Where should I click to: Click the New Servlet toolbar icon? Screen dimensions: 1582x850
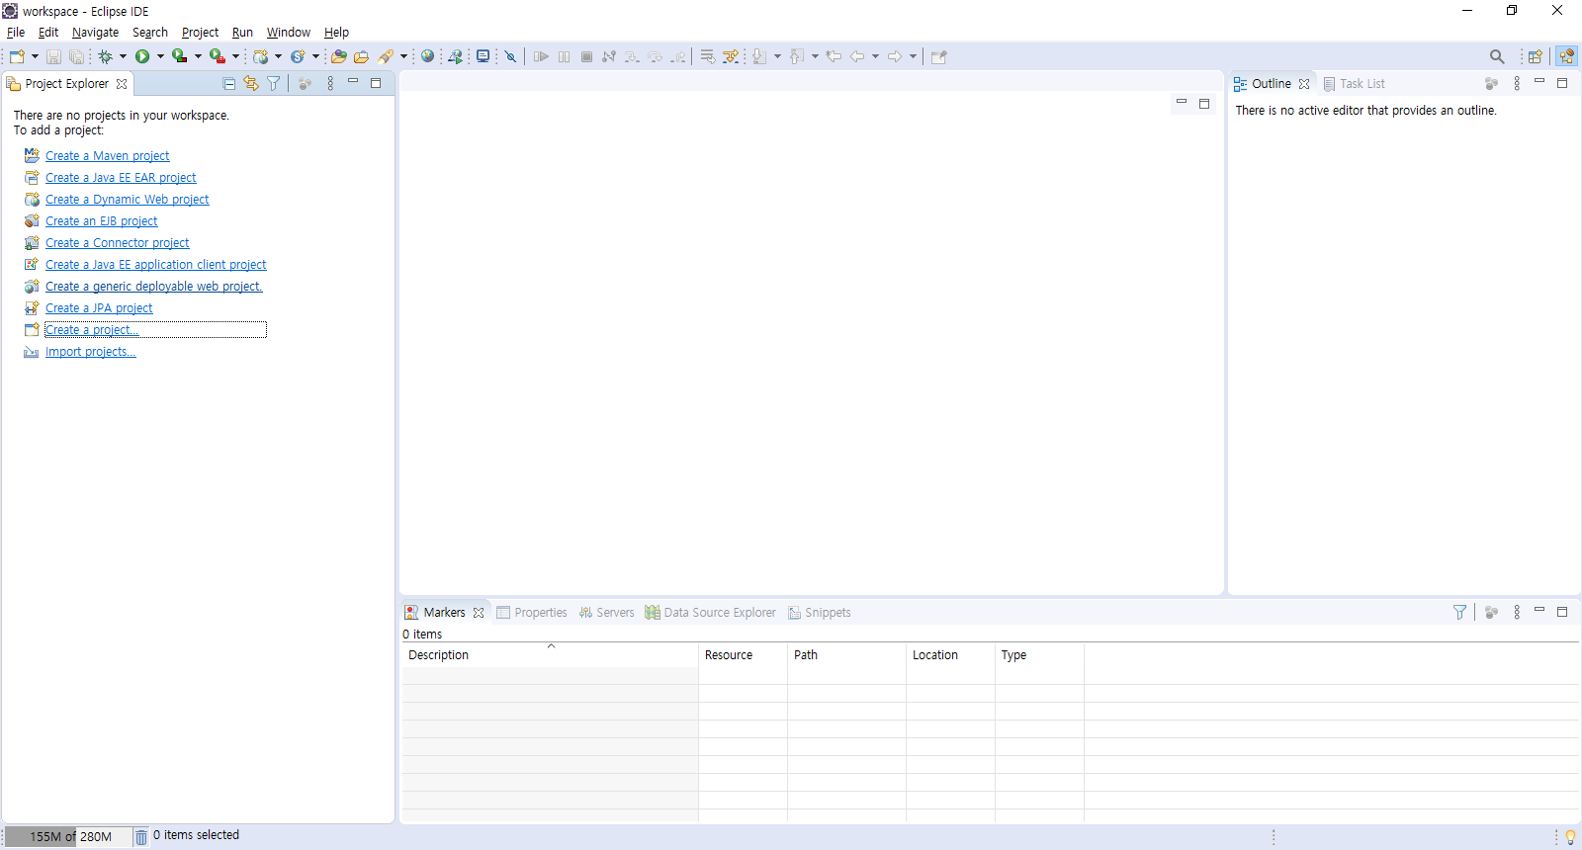point(297,56)
